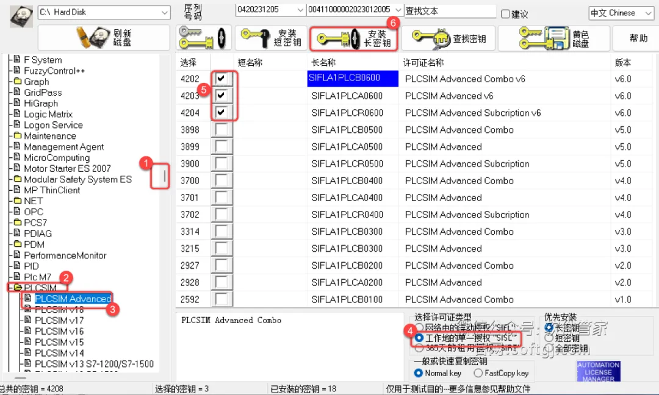Image resolution: width=659 pixels, height=395 pixels.
Task: Select PerformanceMonitor tree item
Action: point(65,255)
